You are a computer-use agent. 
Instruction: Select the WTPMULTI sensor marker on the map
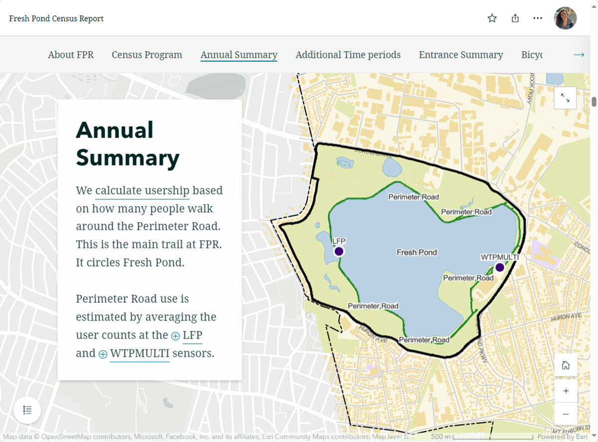[x=499, y=267]
